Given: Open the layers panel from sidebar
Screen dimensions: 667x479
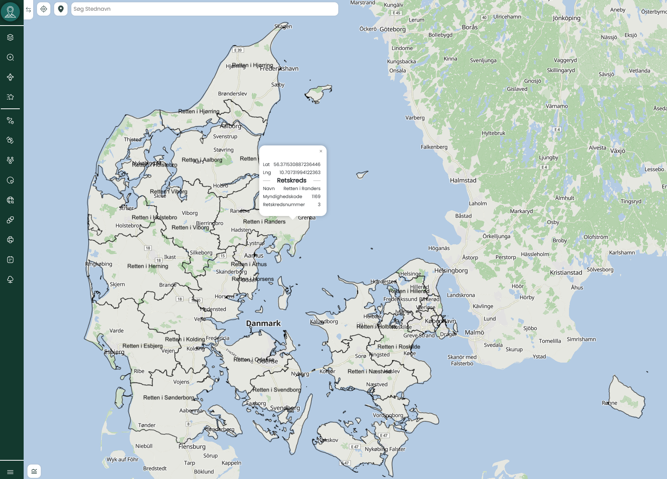Looking at the screenshot, I should 10,37.
